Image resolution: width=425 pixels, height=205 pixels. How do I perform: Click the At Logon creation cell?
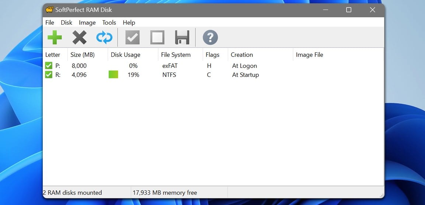[x=244, y=66]
